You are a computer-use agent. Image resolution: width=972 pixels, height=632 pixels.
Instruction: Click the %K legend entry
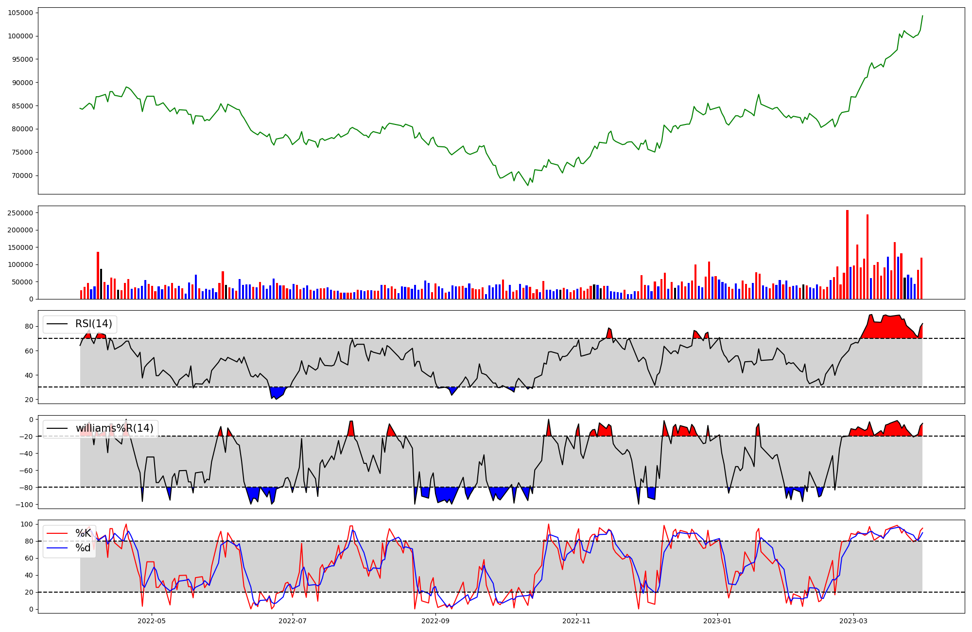[x=83, y=533]
